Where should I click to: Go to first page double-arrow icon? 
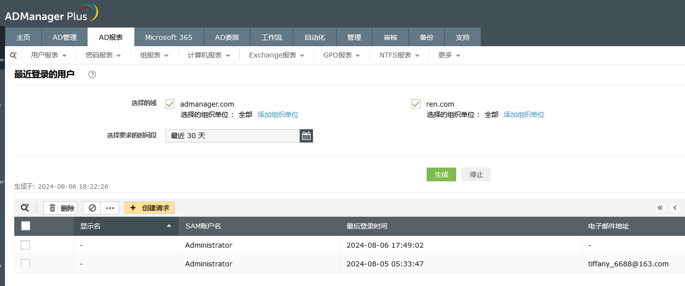[x=660, y=208]
